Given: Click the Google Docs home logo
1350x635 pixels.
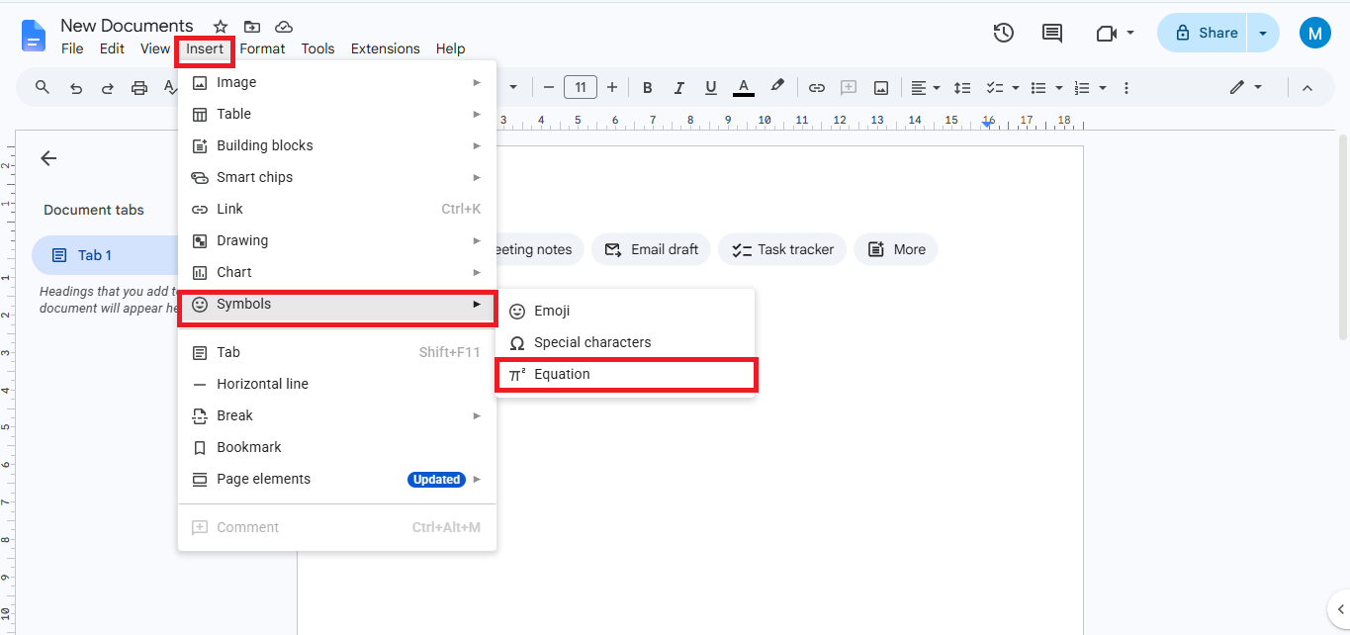Looking at the screenshot, I should pyautogui.click(x=34, y=36).
